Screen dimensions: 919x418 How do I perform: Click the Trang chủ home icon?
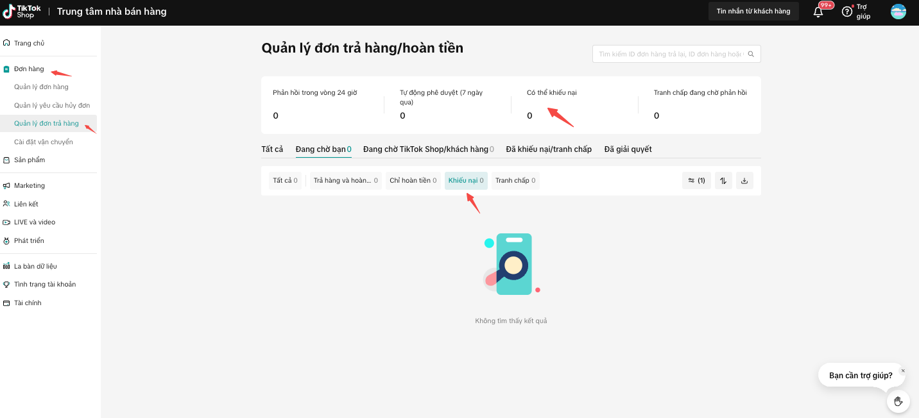point(6,43)
